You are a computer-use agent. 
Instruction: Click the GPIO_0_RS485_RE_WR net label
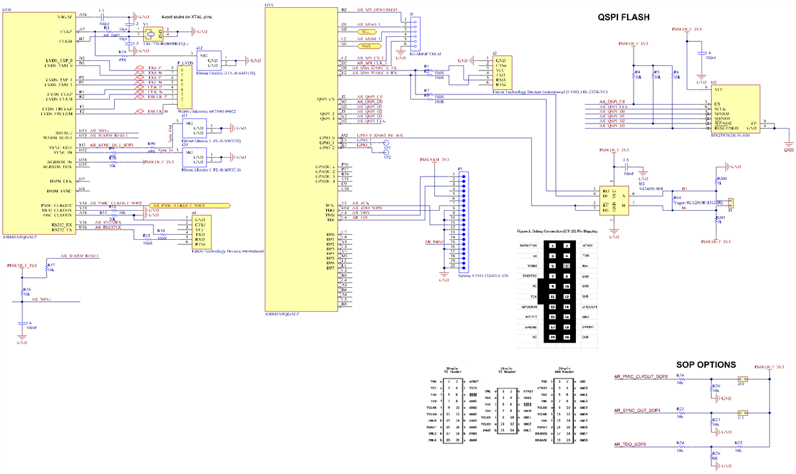[x=380, y=136]
